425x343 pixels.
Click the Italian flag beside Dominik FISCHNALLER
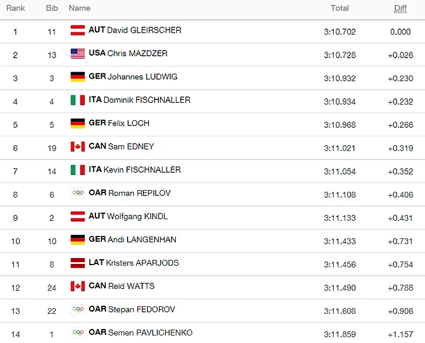(78, 100)
